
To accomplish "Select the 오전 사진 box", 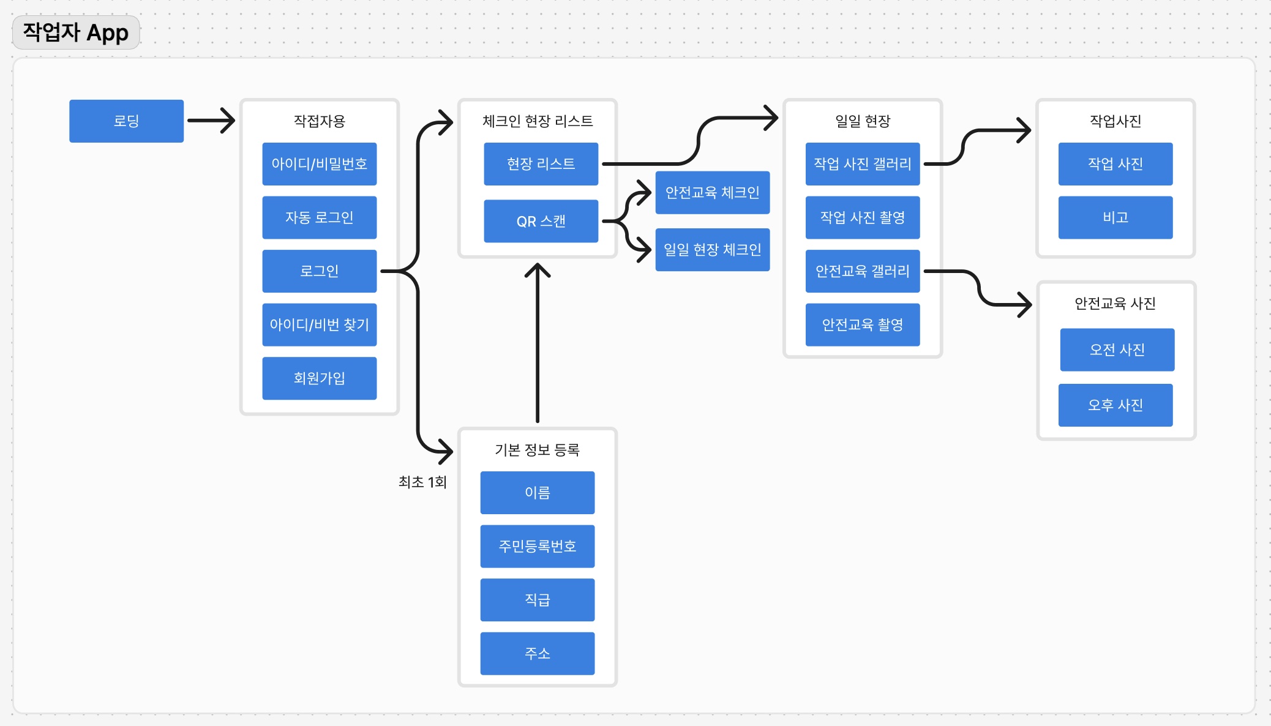I will point(1117,350).
